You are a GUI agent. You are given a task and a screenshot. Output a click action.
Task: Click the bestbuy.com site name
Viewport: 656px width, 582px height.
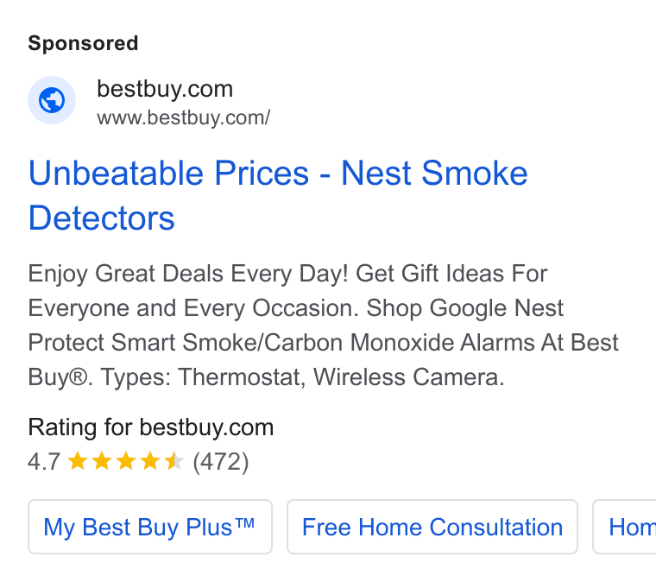[x=165, y=89]
